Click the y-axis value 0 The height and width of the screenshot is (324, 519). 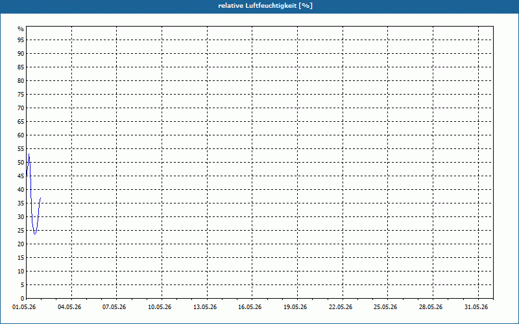coord(23,299)
